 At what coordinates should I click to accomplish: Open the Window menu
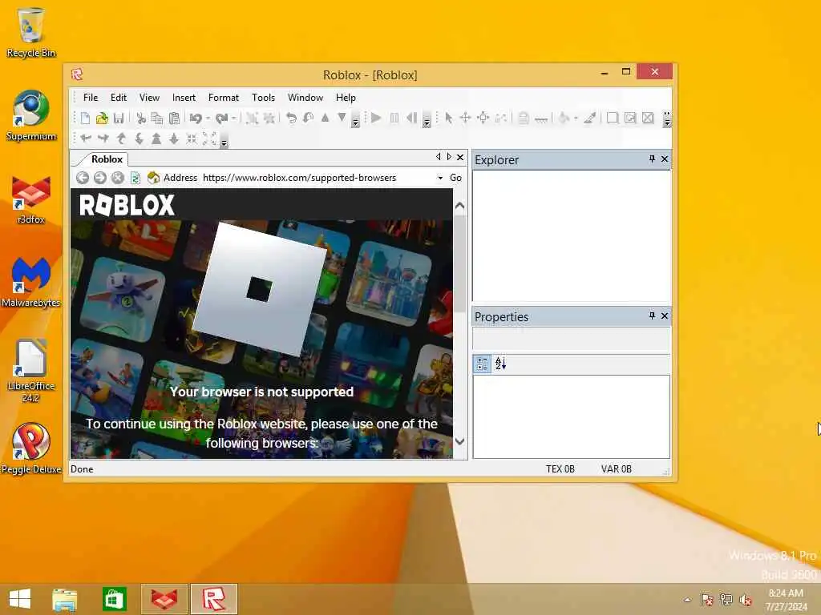pyautogui.click(x=305, y=97)
